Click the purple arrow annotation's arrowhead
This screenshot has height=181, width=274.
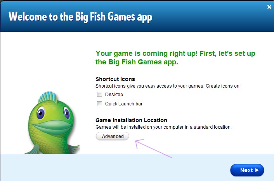[x=138, y=143]
